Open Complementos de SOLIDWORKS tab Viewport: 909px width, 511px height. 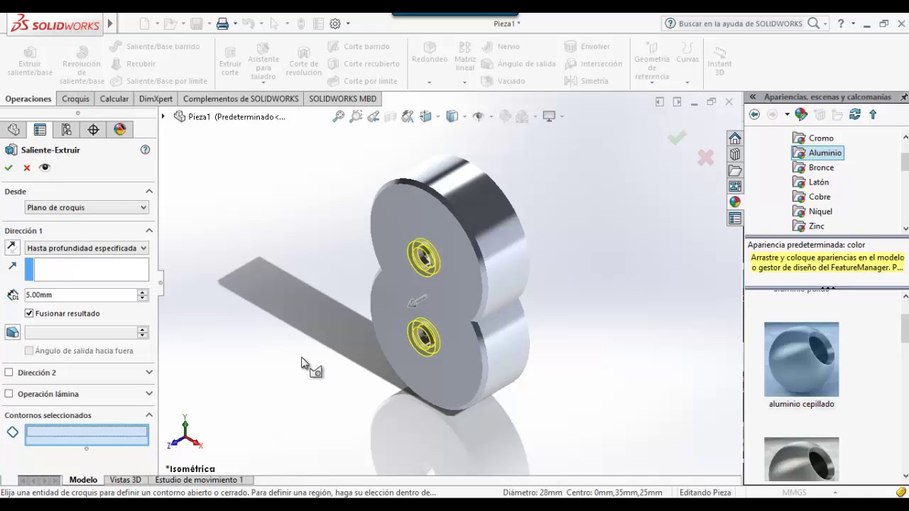241,99
